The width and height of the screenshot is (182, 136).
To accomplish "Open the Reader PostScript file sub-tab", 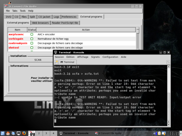I will click(65, 23).
